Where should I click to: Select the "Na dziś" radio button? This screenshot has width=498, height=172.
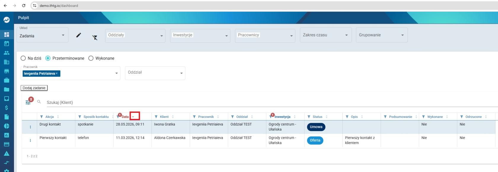pyautogui.click(x=23, y=58)
